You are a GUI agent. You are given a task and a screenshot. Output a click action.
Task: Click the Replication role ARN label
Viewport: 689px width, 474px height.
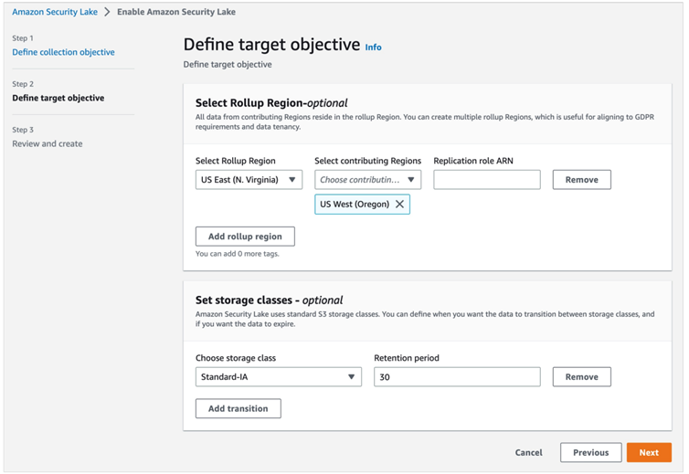(473, 161)
